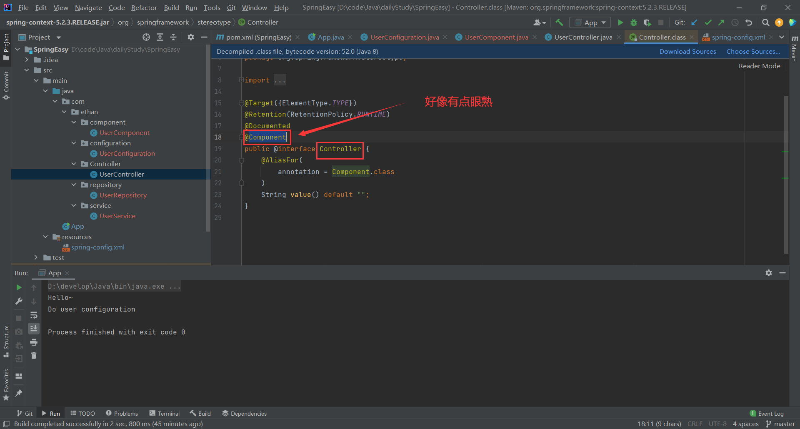The width and height of the screenshot is (800, 429).
Task: Open Run panel settings gear
Action: point(769,273)
